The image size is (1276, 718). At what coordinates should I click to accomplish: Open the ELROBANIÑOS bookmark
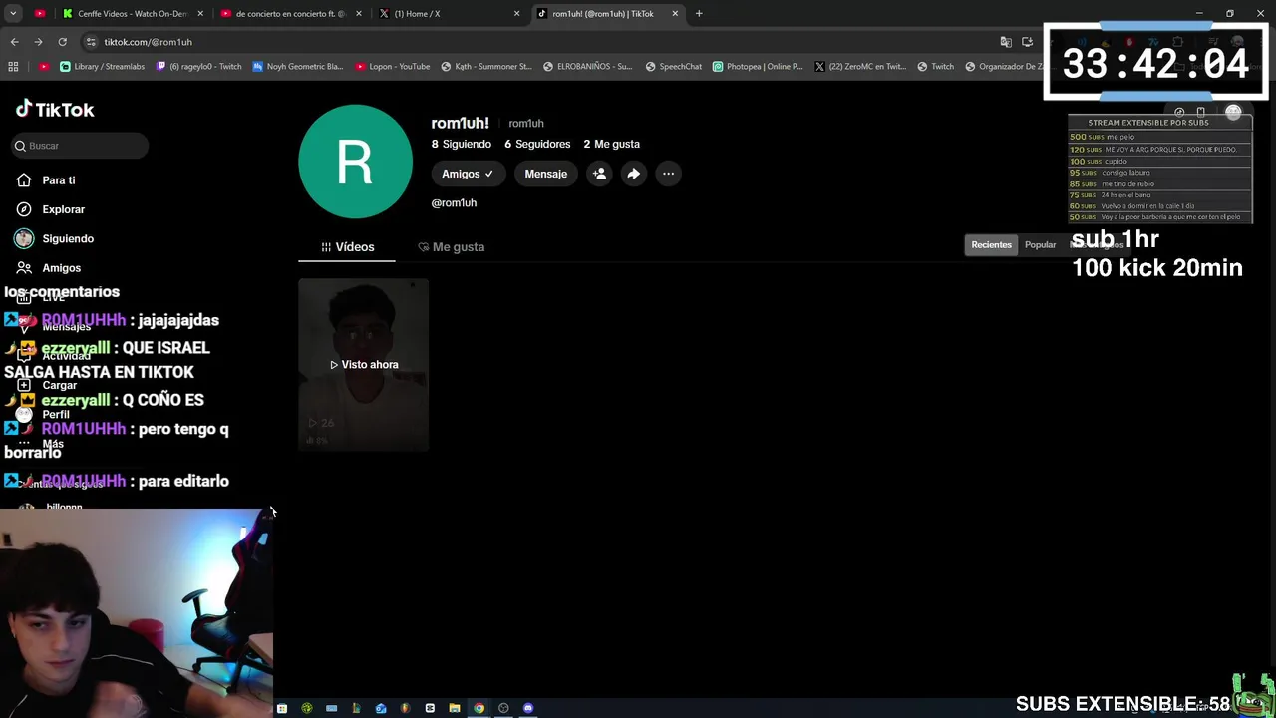[587, 67]
